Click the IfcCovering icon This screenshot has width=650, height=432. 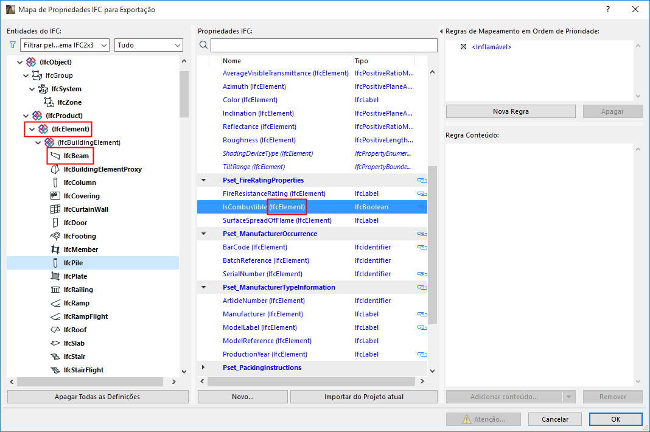click(x=55, y=196)
